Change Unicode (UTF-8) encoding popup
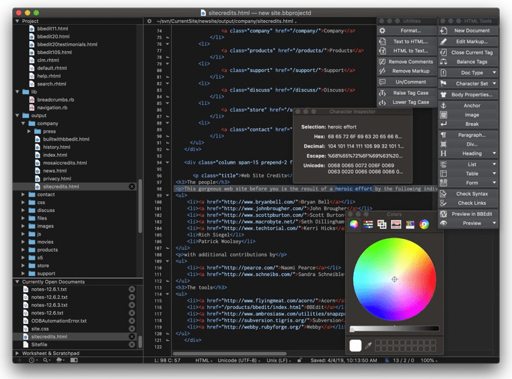This screenshot has width=512, height=379. (x=239, y=360)
